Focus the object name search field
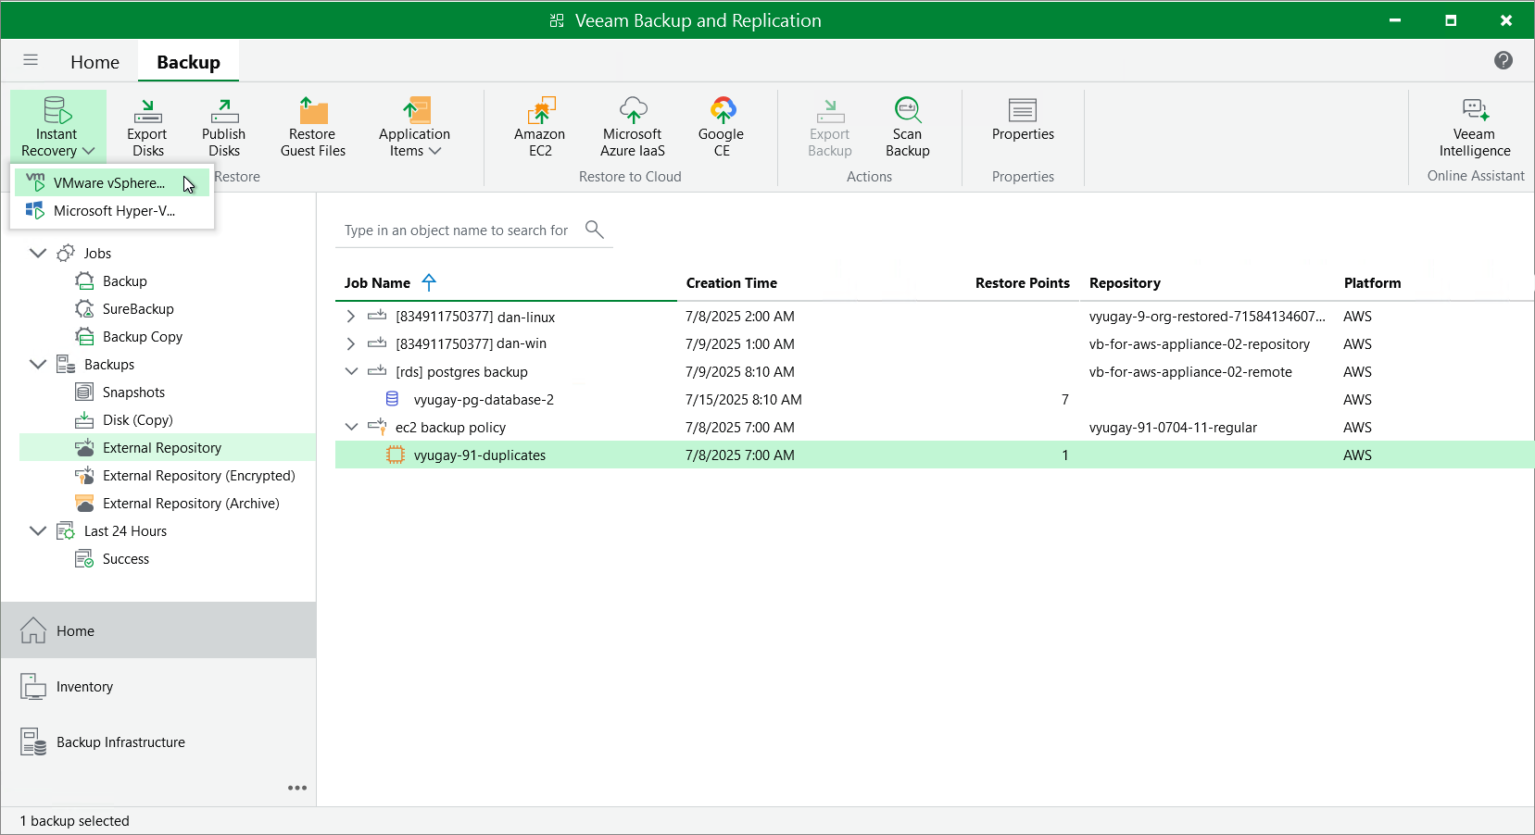Viewport: 1535px width, 835px height. pos(458,231)
